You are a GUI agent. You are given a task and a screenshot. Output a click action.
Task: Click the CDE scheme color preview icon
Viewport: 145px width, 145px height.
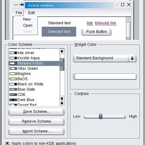[13, 95]
